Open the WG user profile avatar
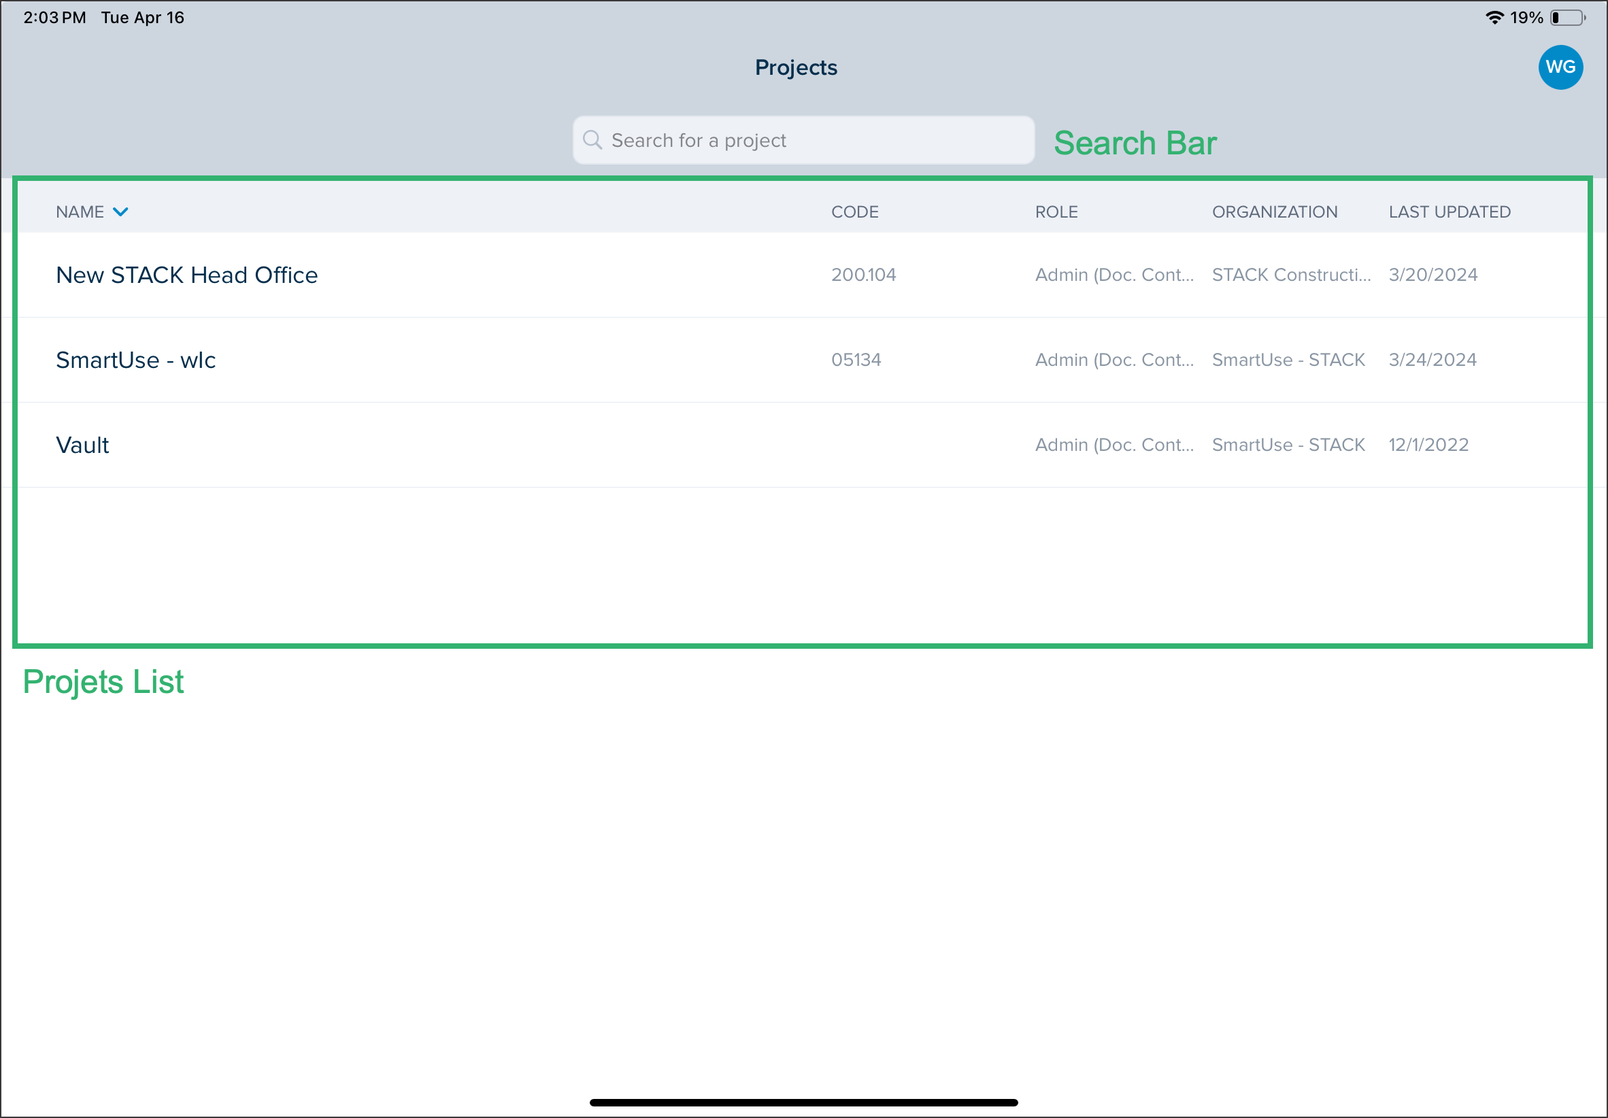The width and height of the screenshot is (1608, 1118). 1560,67
